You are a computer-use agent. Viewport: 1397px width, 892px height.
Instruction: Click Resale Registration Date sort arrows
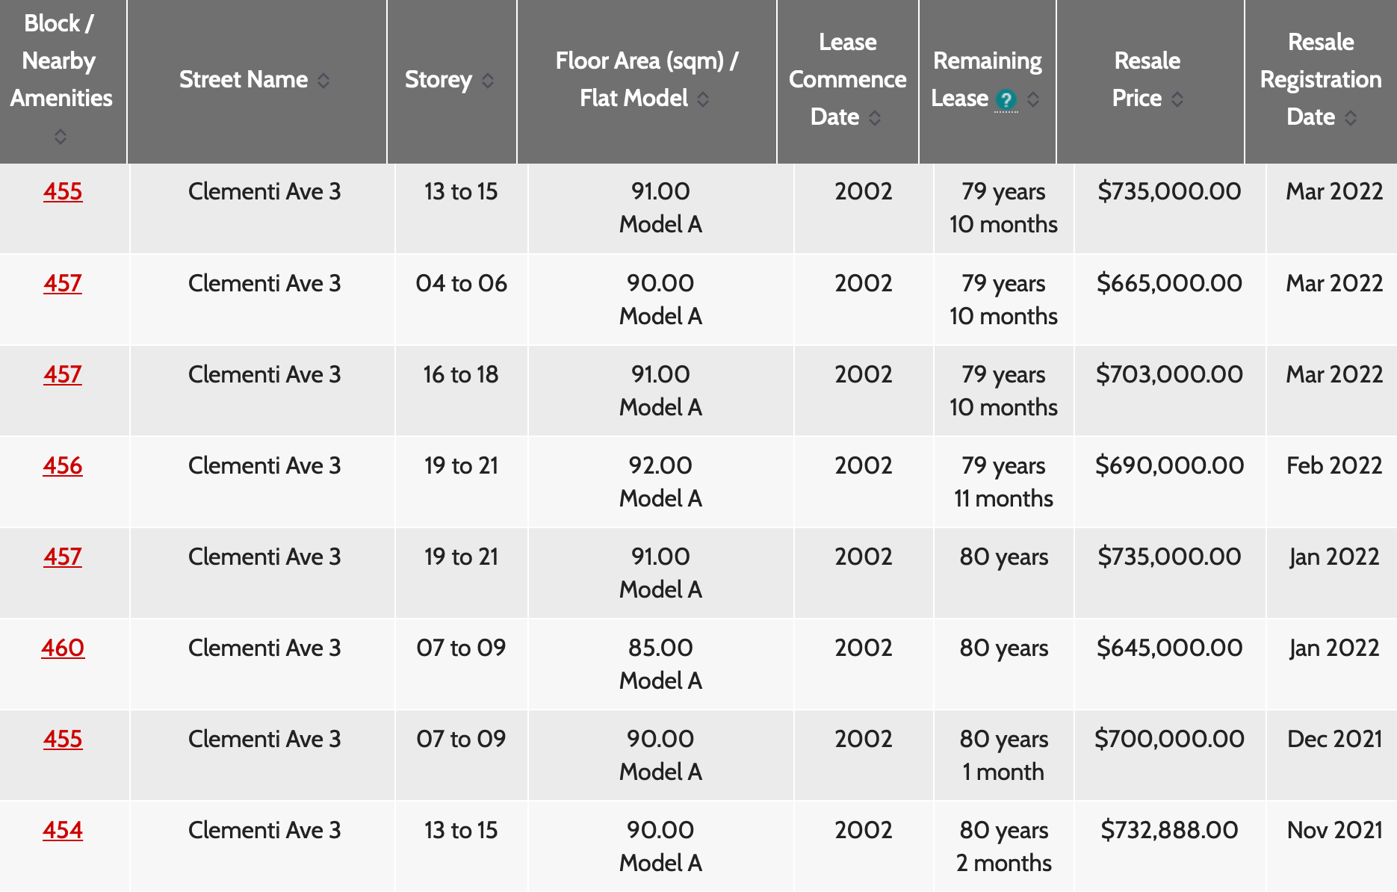1351,118
